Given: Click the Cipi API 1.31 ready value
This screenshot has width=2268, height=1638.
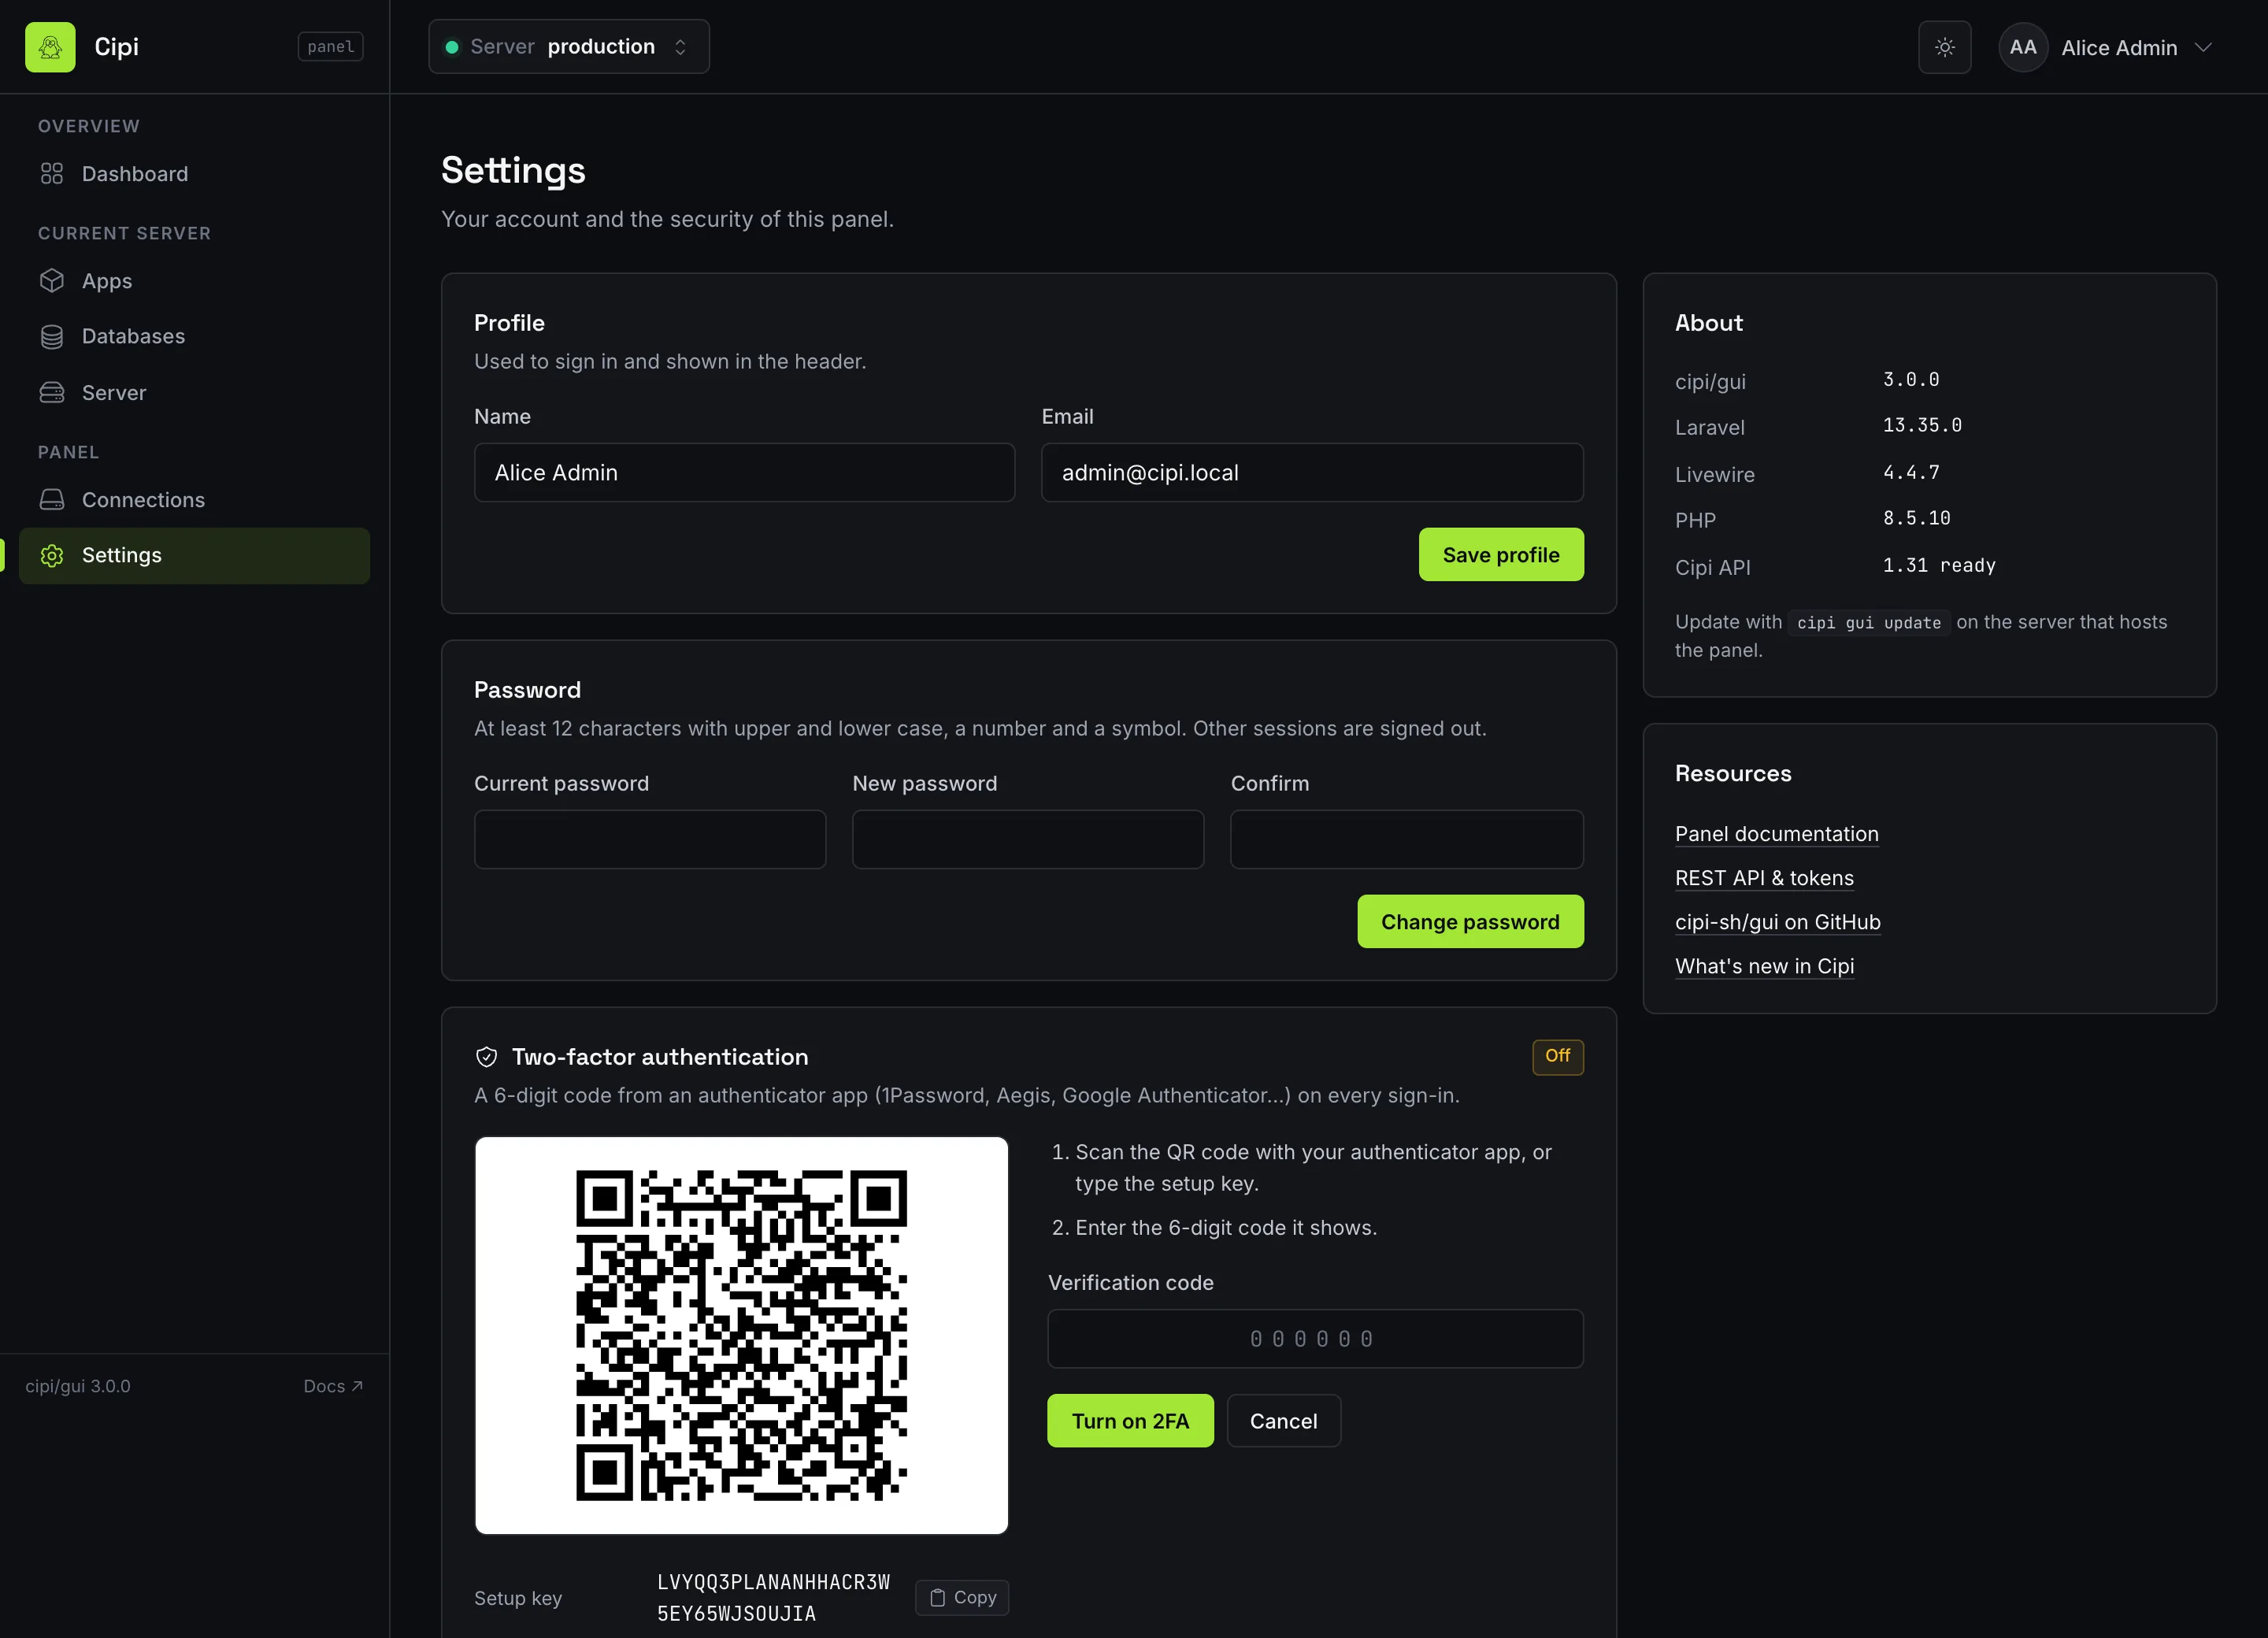Looking at the screenshot, I should (1939, 565).
